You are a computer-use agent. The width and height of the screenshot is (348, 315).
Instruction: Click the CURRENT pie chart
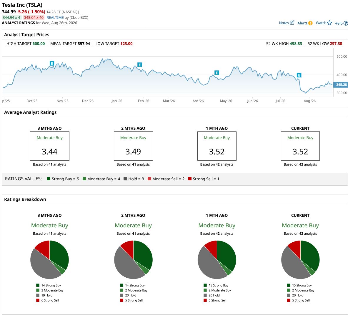(x=300, y=260)
